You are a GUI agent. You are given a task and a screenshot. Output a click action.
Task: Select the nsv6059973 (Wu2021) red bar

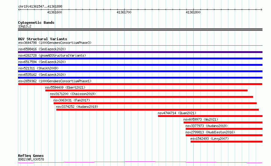coord(223,122)
